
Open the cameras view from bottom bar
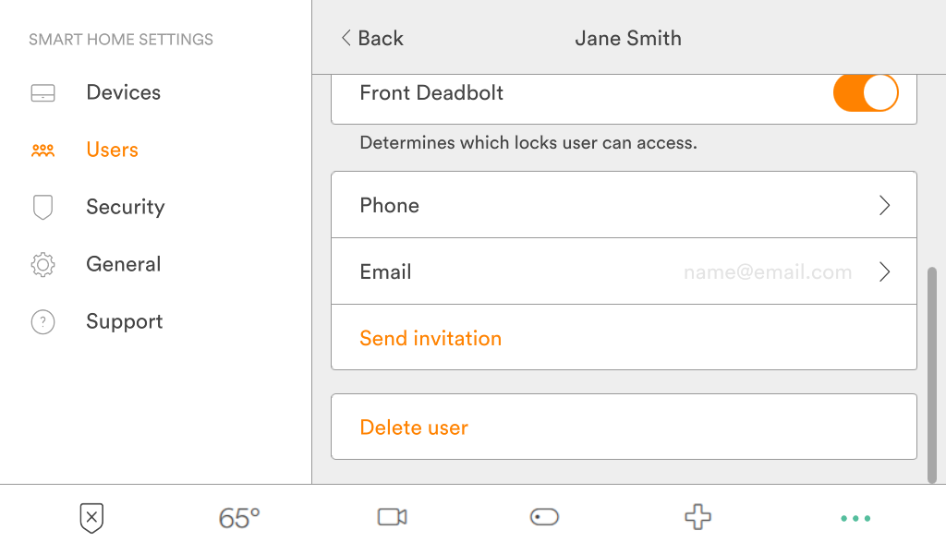[392, 518]
